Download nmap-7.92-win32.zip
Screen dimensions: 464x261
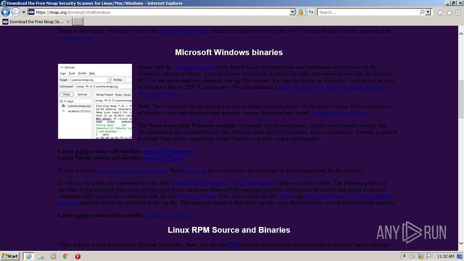[171, 215]
